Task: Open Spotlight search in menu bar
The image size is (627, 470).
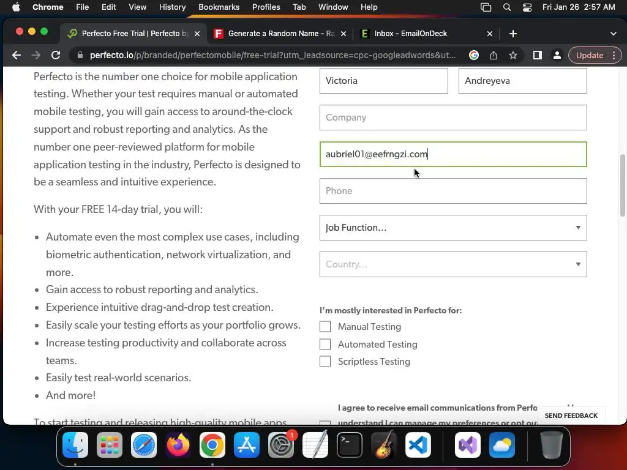Action: point(507,7)
